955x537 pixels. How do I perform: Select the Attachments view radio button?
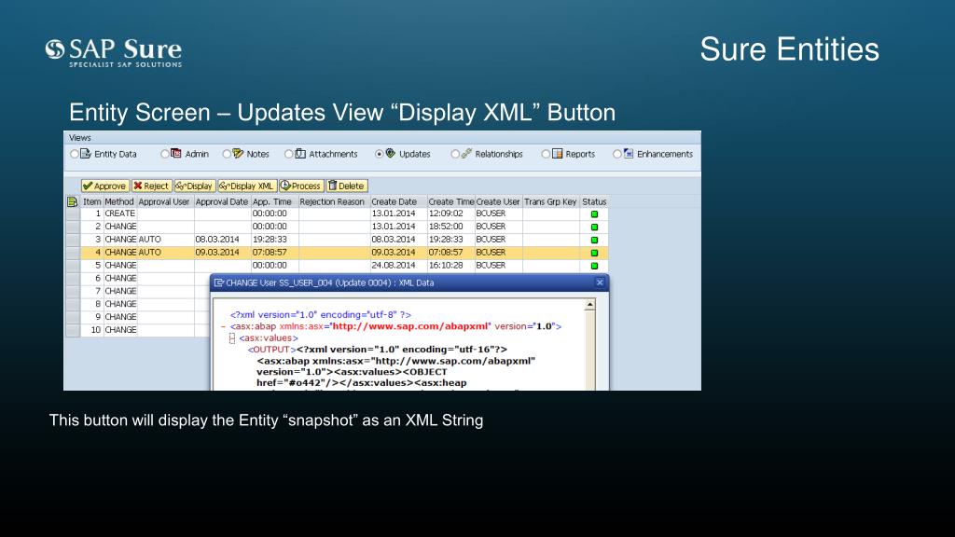(289, 154)
